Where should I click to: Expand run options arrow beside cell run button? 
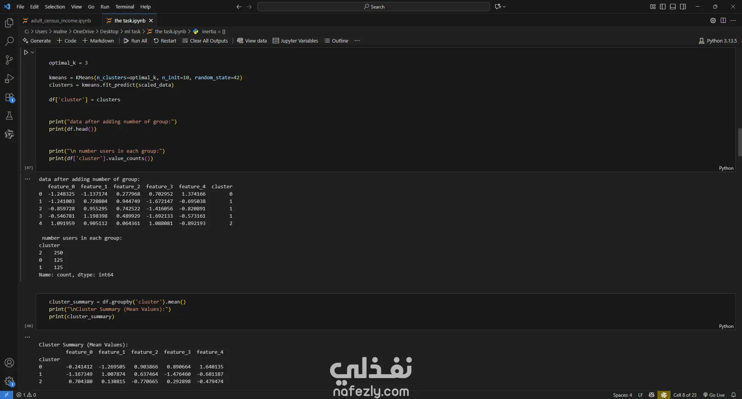click(32, 52)
